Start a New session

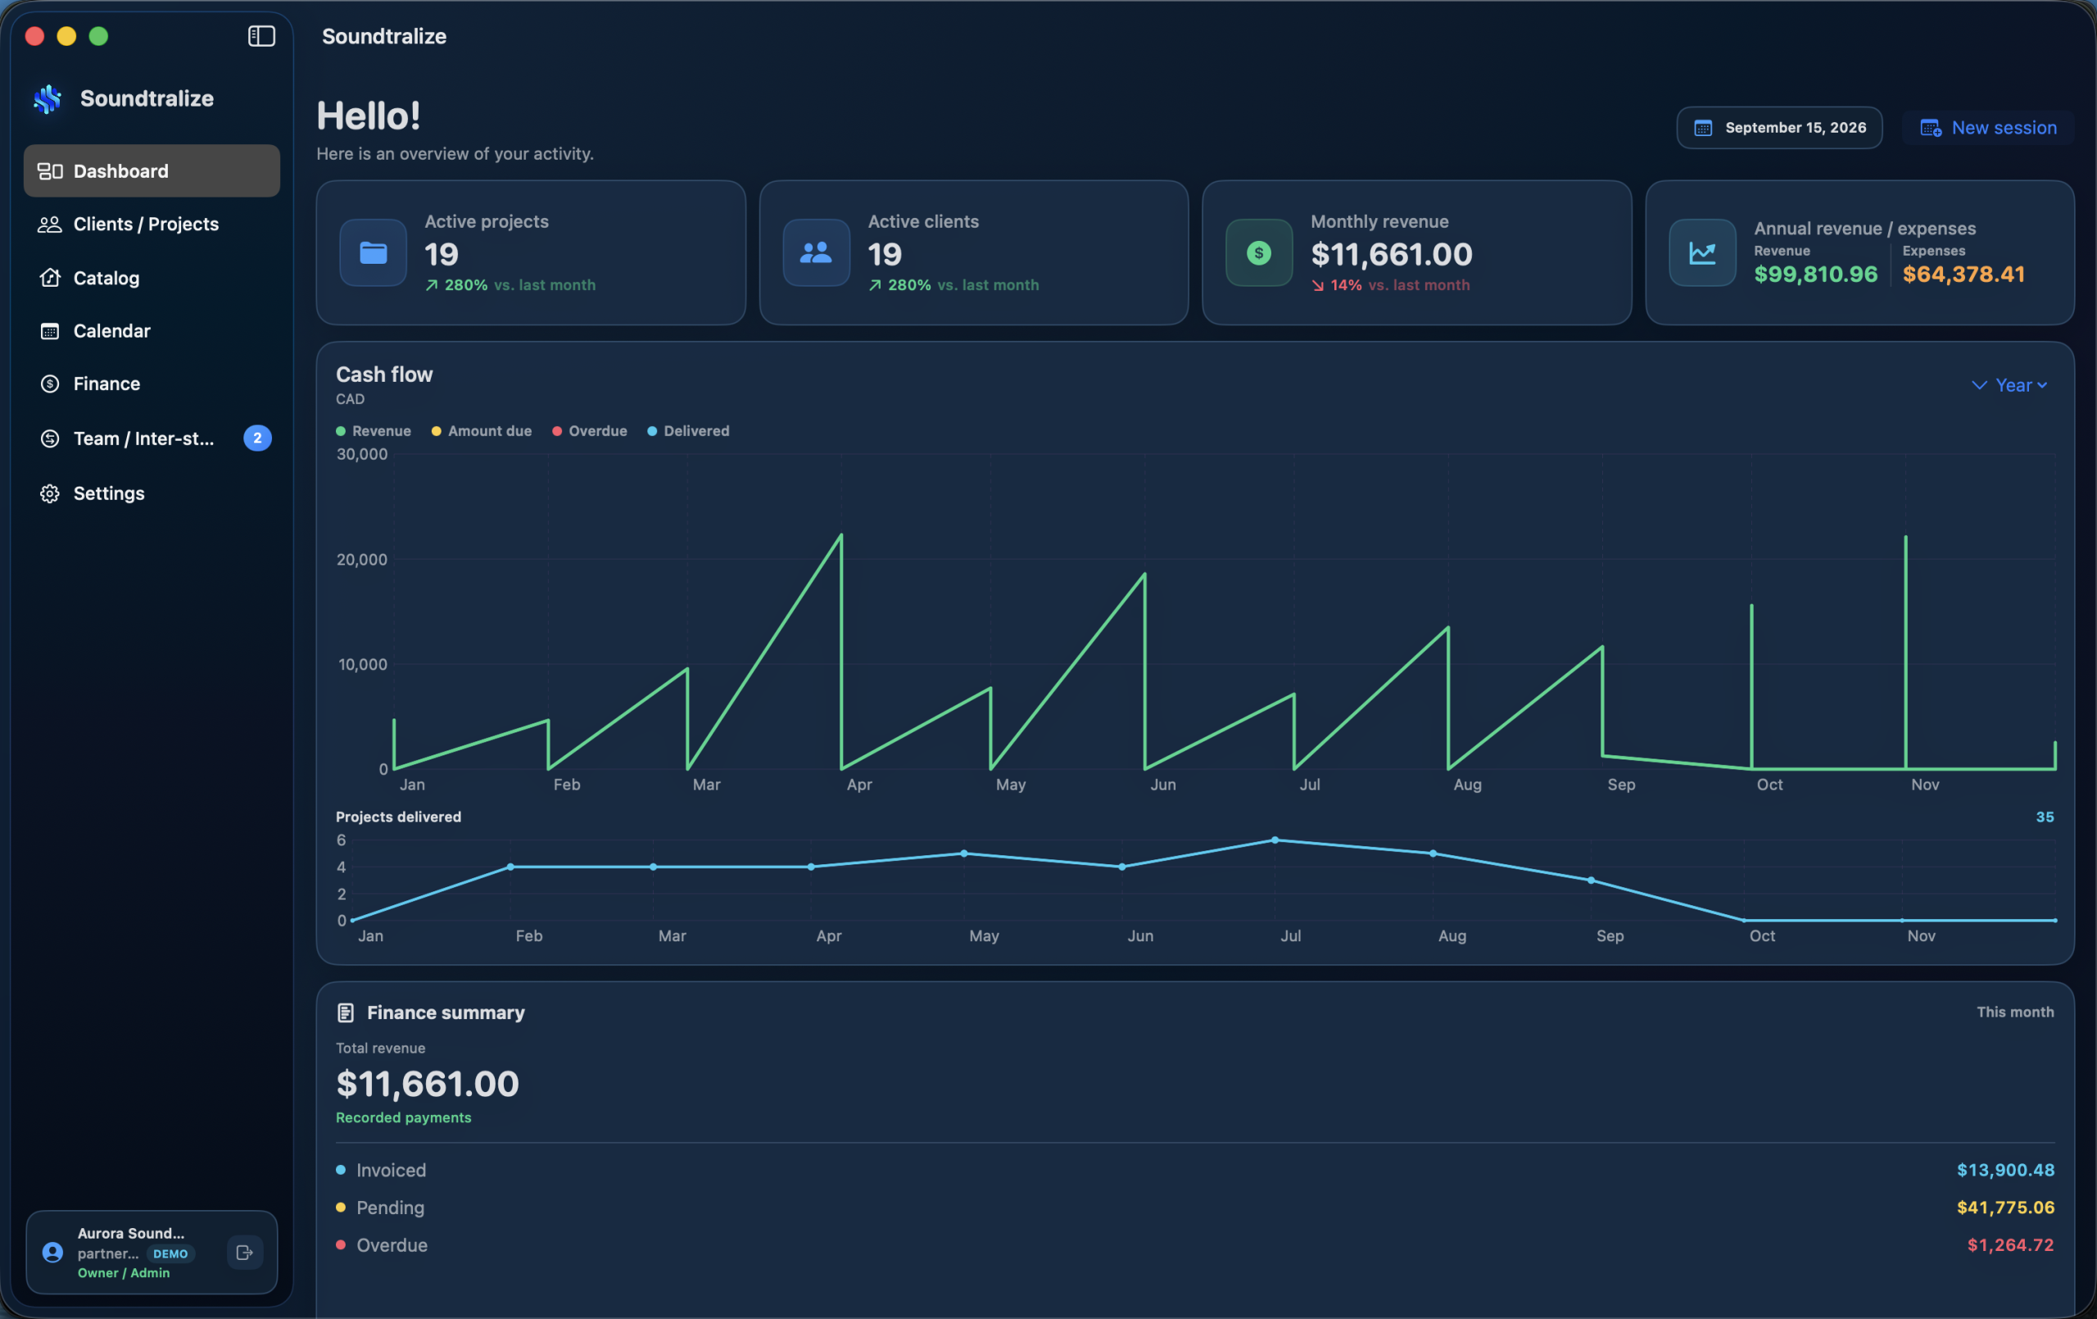pyautogui.click(x=1988, y=128)
